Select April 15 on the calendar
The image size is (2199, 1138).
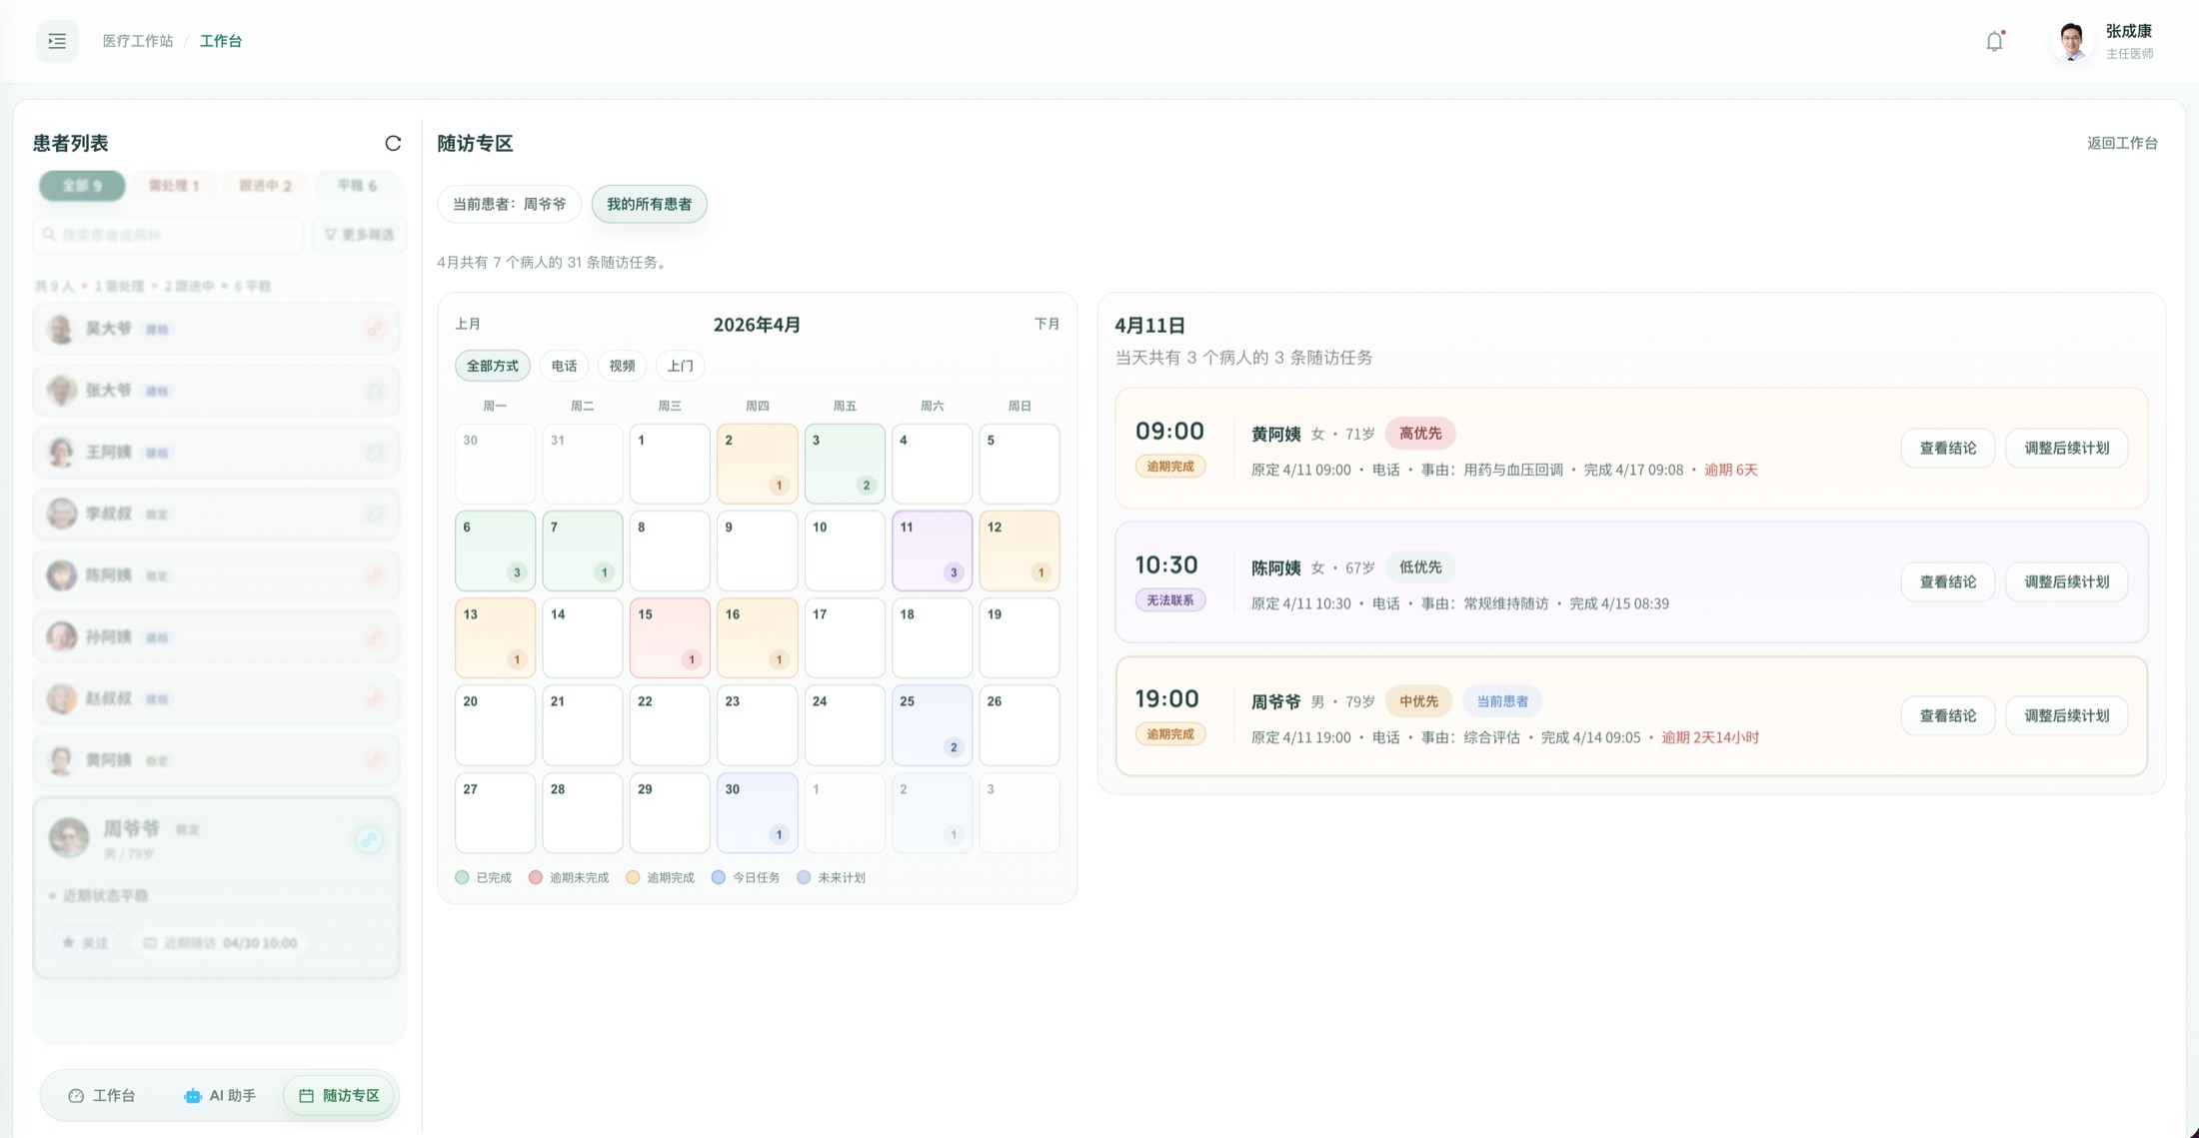point(669,636)
